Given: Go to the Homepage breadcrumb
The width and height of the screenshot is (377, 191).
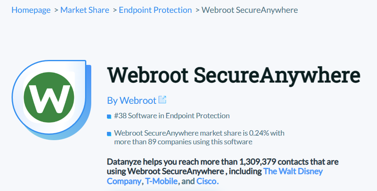Looking at the screenshot, I should coord(31,10).
